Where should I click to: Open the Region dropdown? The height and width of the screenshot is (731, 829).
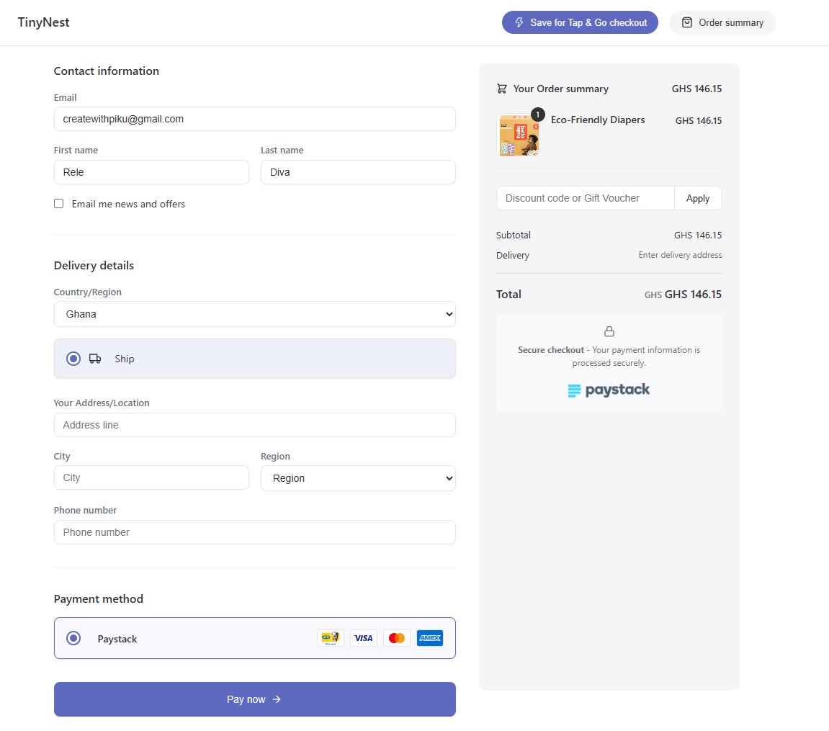pyautogui.click(x=358, y=477)
